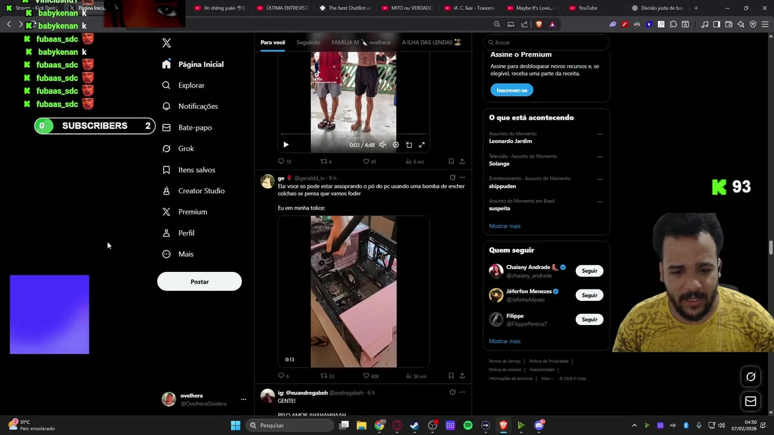774x435 pixels.
Task: Open the Leonardo Jardim trend
Action: pyautogui.click(x=510, y=141)
